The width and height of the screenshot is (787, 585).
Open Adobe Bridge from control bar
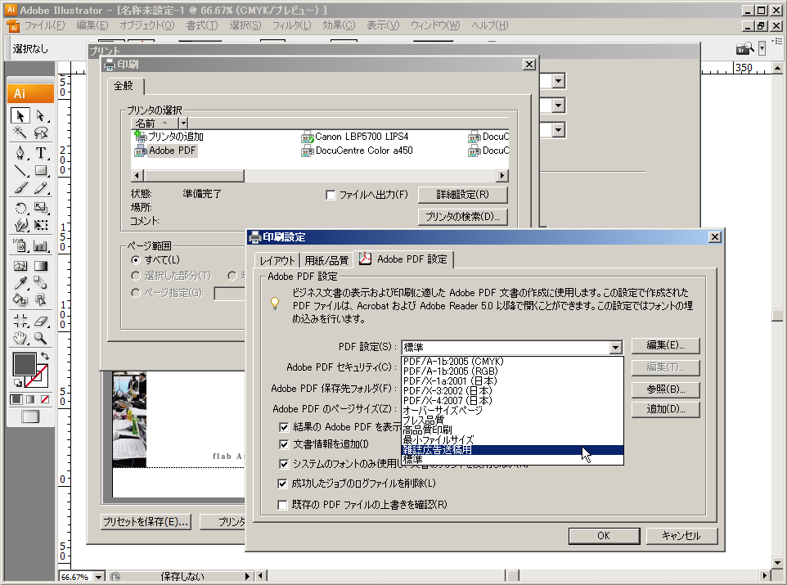pos(744,48)
